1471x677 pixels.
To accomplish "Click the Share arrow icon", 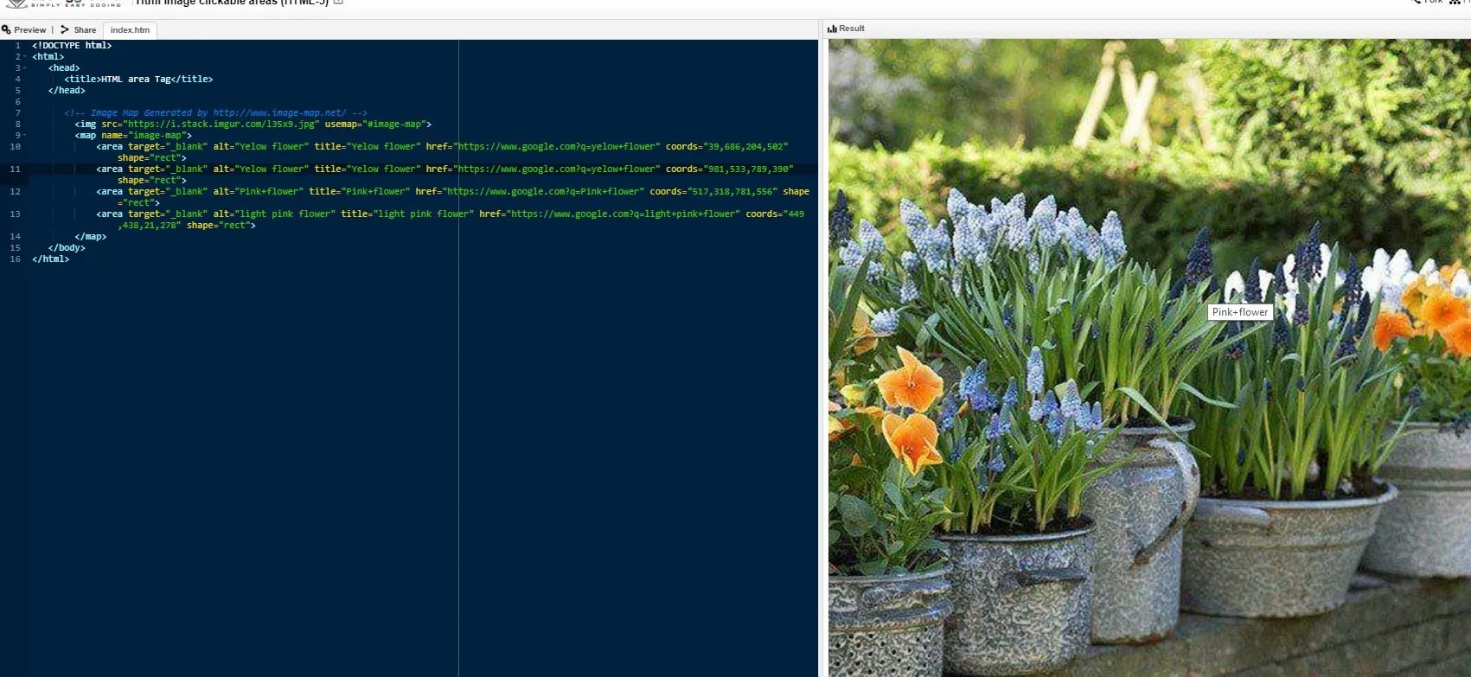I will click(65, 29).
